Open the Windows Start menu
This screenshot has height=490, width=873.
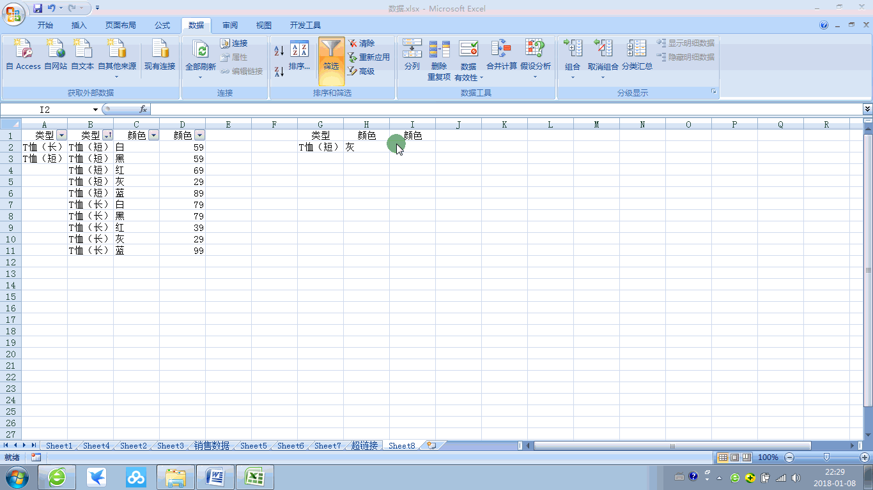[x=16, y=477]
